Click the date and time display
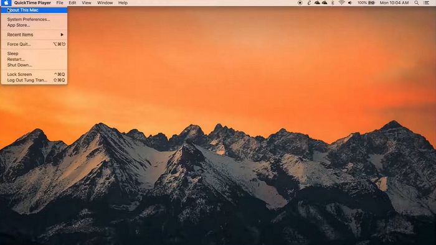This screenshot has width=436, height=245. [394, 2]
